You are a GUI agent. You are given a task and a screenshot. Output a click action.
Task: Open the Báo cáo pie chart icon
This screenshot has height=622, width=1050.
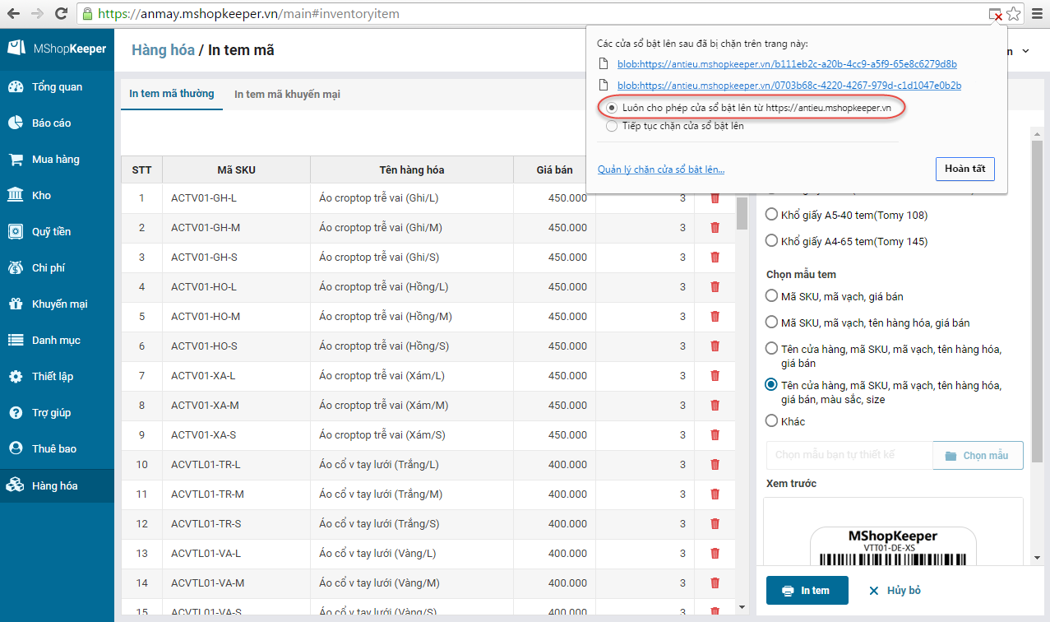tap(15, 123)
